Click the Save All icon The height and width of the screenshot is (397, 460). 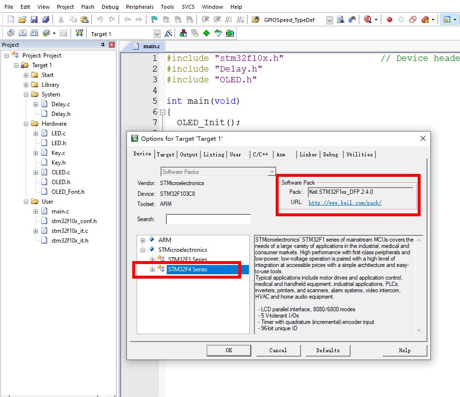(46, 19)
